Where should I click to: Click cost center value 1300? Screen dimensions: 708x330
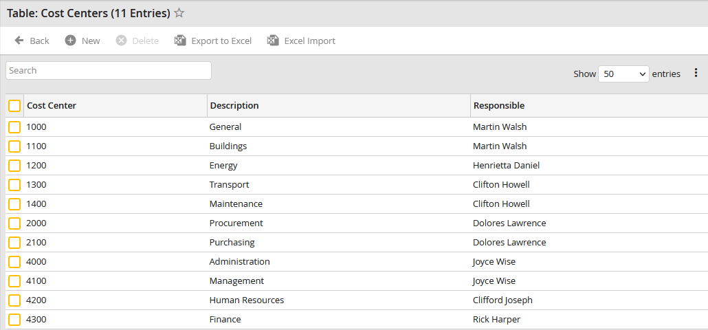coord(36,185)
